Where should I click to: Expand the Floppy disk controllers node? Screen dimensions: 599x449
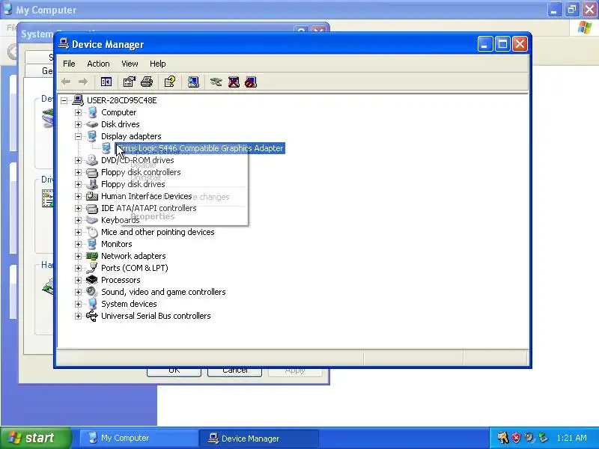pyautogui.click(x=79, y=172)
